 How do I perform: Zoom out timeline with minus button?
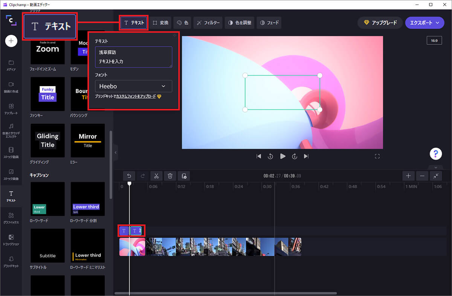point(422,176)
